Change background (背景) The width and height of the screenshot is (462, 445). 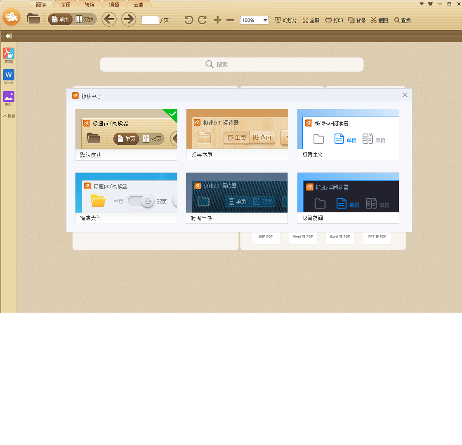point(357,20)
